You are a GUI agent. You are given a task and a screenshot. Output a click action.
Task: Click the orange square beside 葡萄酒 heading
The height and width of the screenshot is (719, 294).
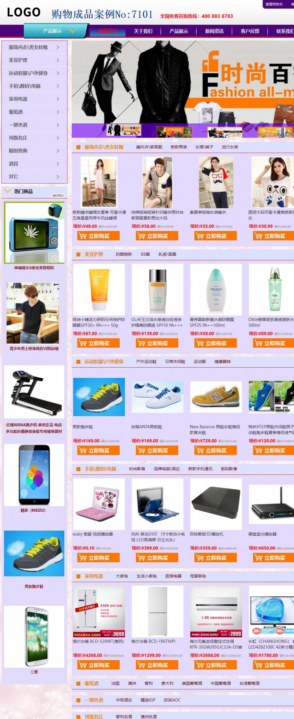(x=78, y=683)
